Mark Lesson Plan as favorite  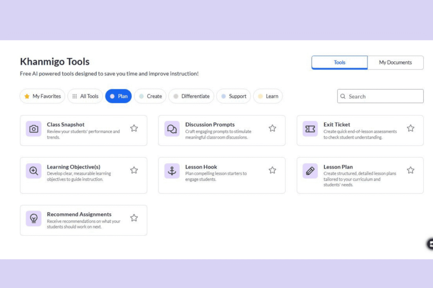(x=410, y=170)
